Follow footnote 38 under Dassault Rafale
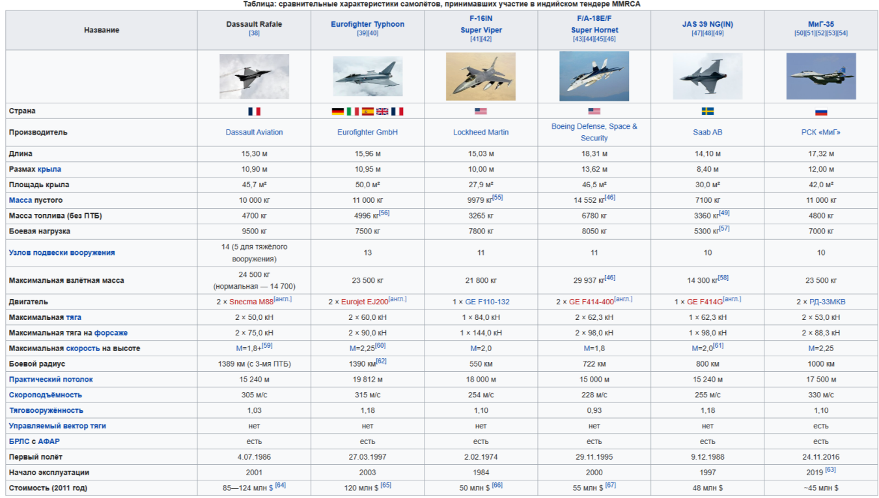Image resolution: width=879 pixels, height=498 pixels. coord(254,33)
